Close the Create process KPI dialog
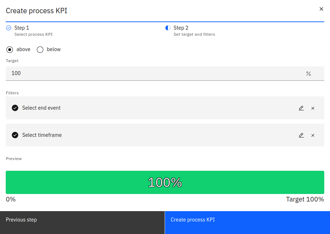 (x=321, y=9)
